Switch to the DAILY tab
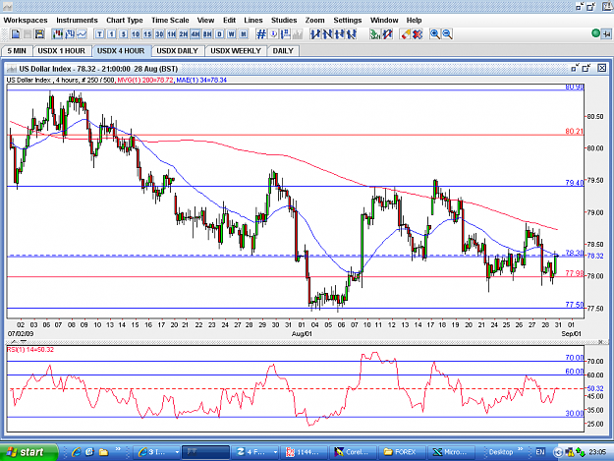The image size is (614, 461). pos(283,51)
